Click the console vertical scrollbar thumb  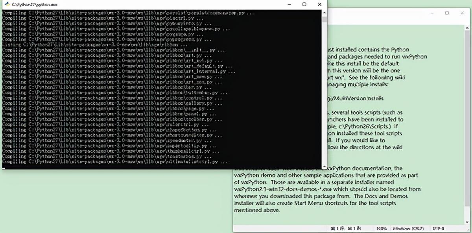[324, 19]
